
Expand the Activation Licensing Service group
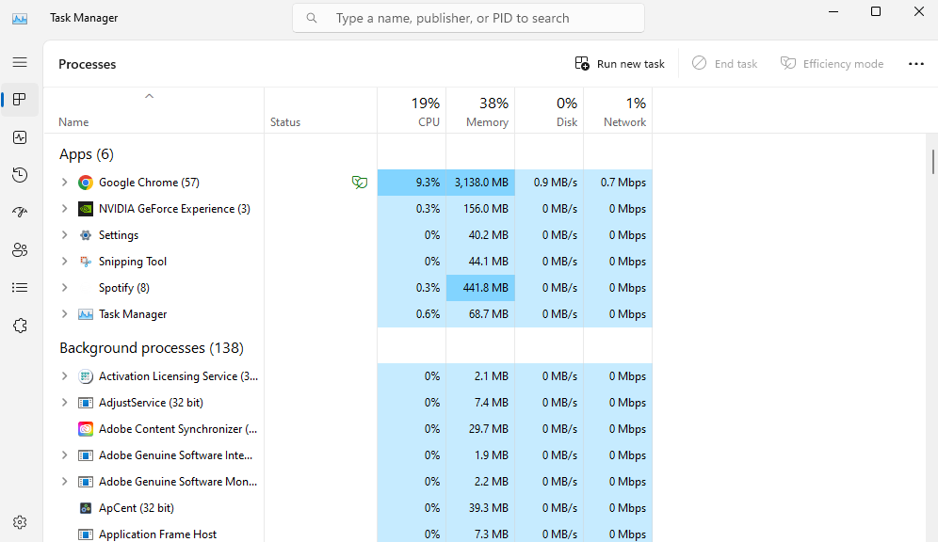pyautogui.click(x=65, y=375)
